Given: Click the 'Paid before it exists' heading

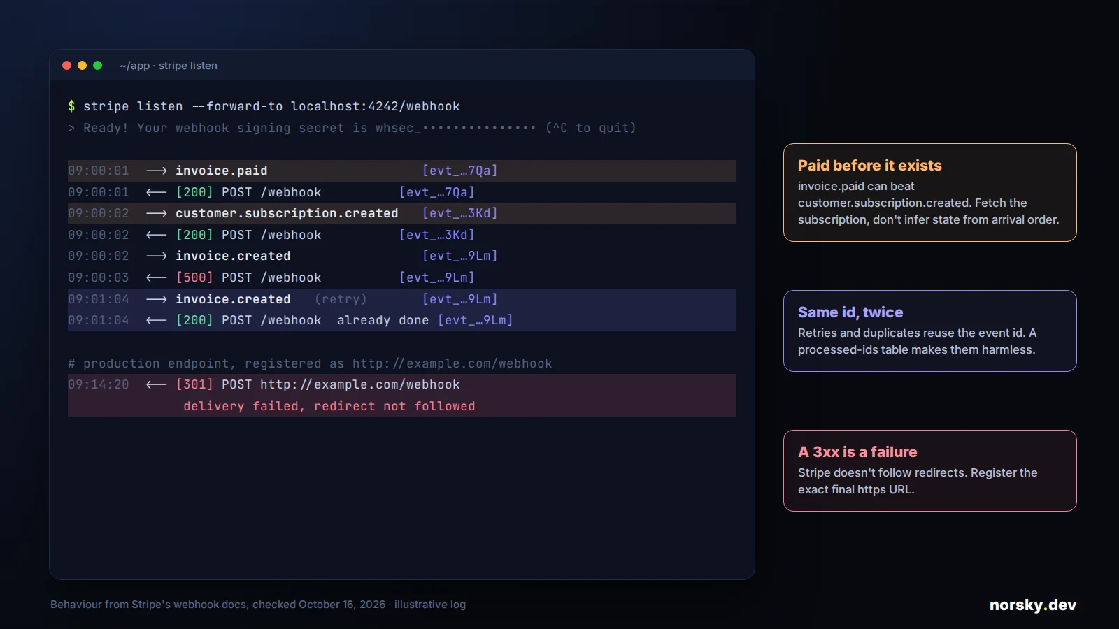Looking at the screenshot, I should coord(870,166).
